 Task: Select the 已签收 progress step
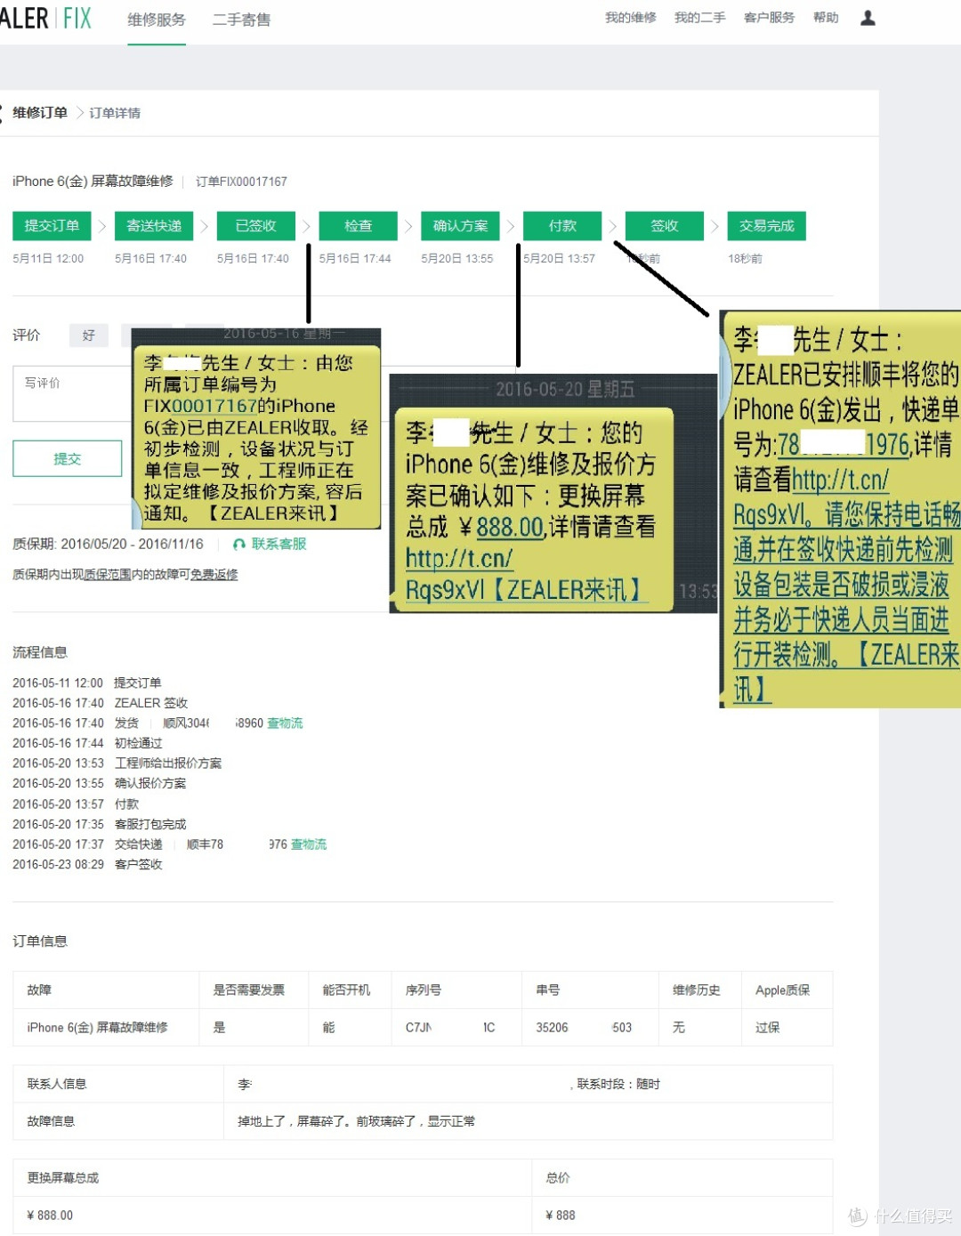[x=256, y=226]
